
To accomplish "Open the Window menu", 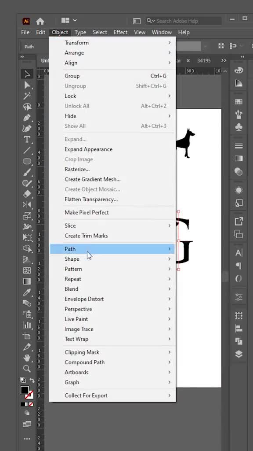I will pos(162,32).
